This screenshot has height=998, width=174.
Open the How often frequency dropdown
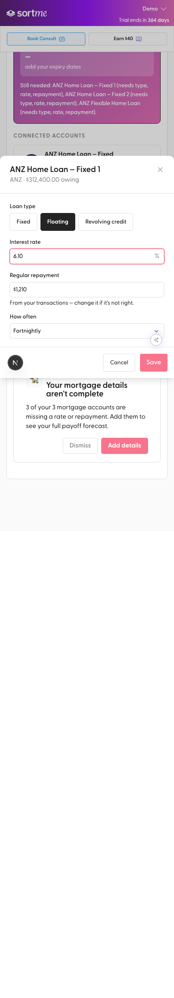(87, 331)
